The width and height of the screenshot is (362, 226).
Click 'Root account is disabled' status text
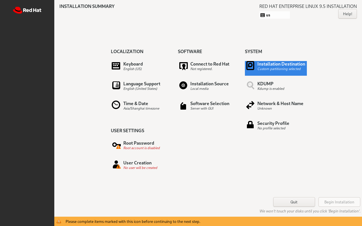pyautogui.click(x=141, y=148)
